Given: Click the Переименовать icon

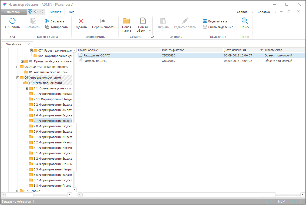Looking at the screenshot, I should point(103,21).
